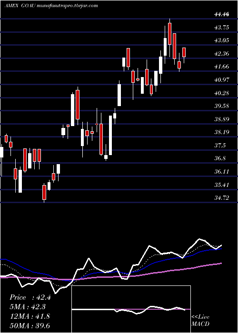Click the 43.05 price axis label
Viewport: 238px width, 333px height.
click(x=222, y=40)
